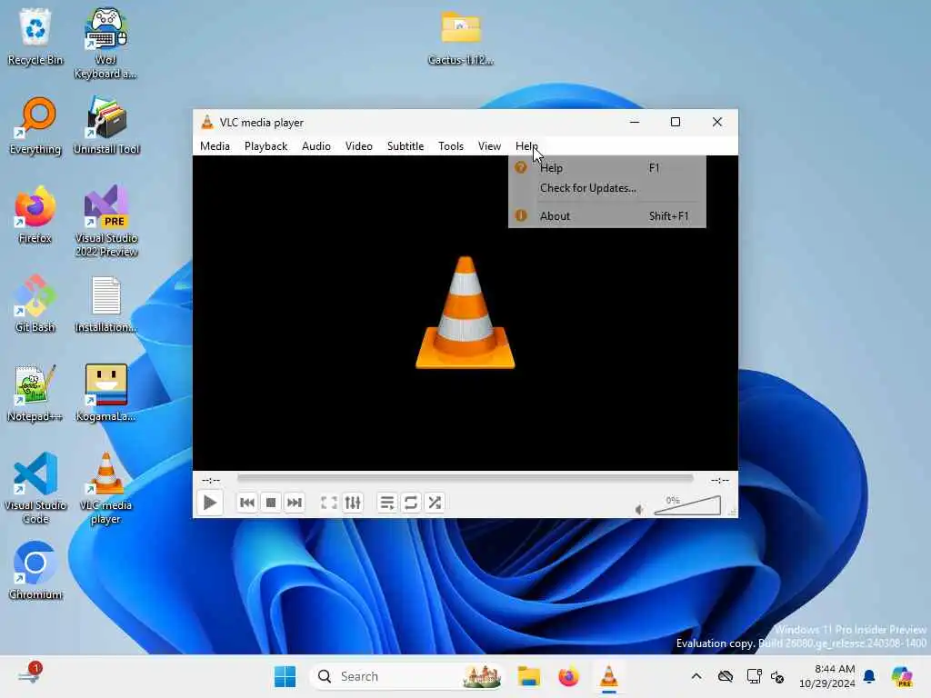The image size is (931, 698).
Task: Open the Media menu
Action: [x=215, y=146]
